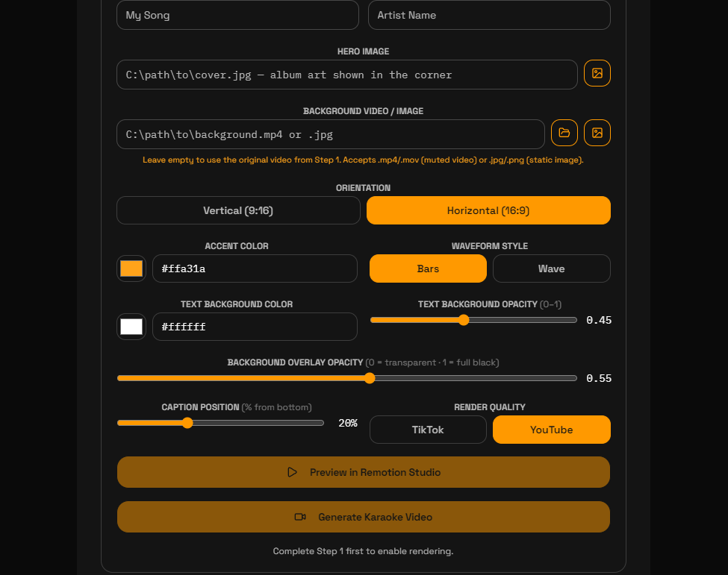Edit the #ffa31a accent hex field

[x=255, y=268]
